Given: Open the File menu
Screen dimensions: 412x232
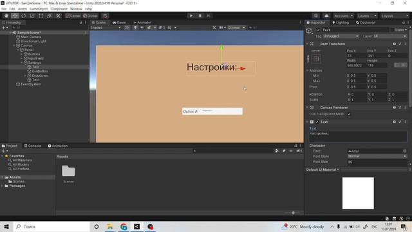Looking at the screenshot, I should pos(4,9).
